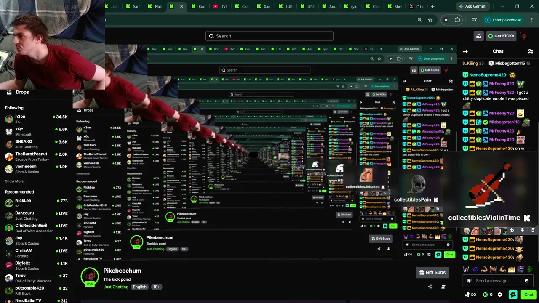Insert the 'W' quick emote above the message box

(466, 269)
